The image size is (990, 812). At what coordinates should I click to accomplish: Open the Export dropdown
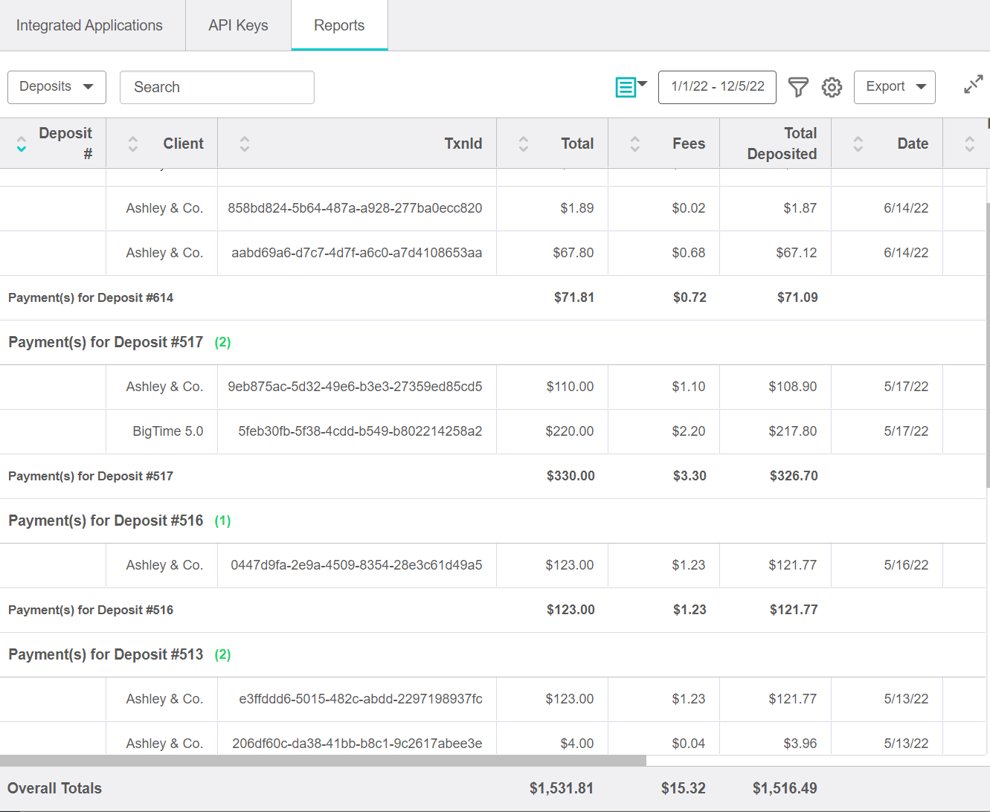point(894,87)
